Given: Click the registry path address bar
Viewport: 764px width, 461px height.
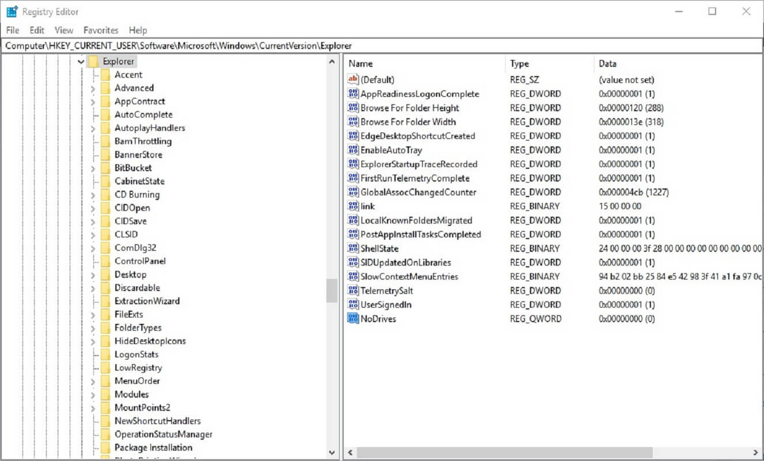Looking at the screenshot, I should pyautogui.click(x=382, y=46).
